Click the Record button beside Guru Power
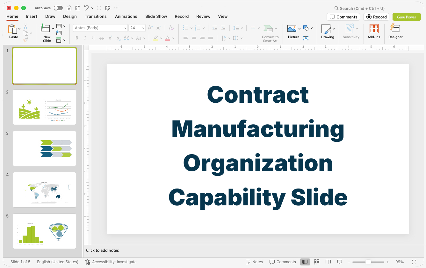 pyautogui.click(x=376, y=17)
